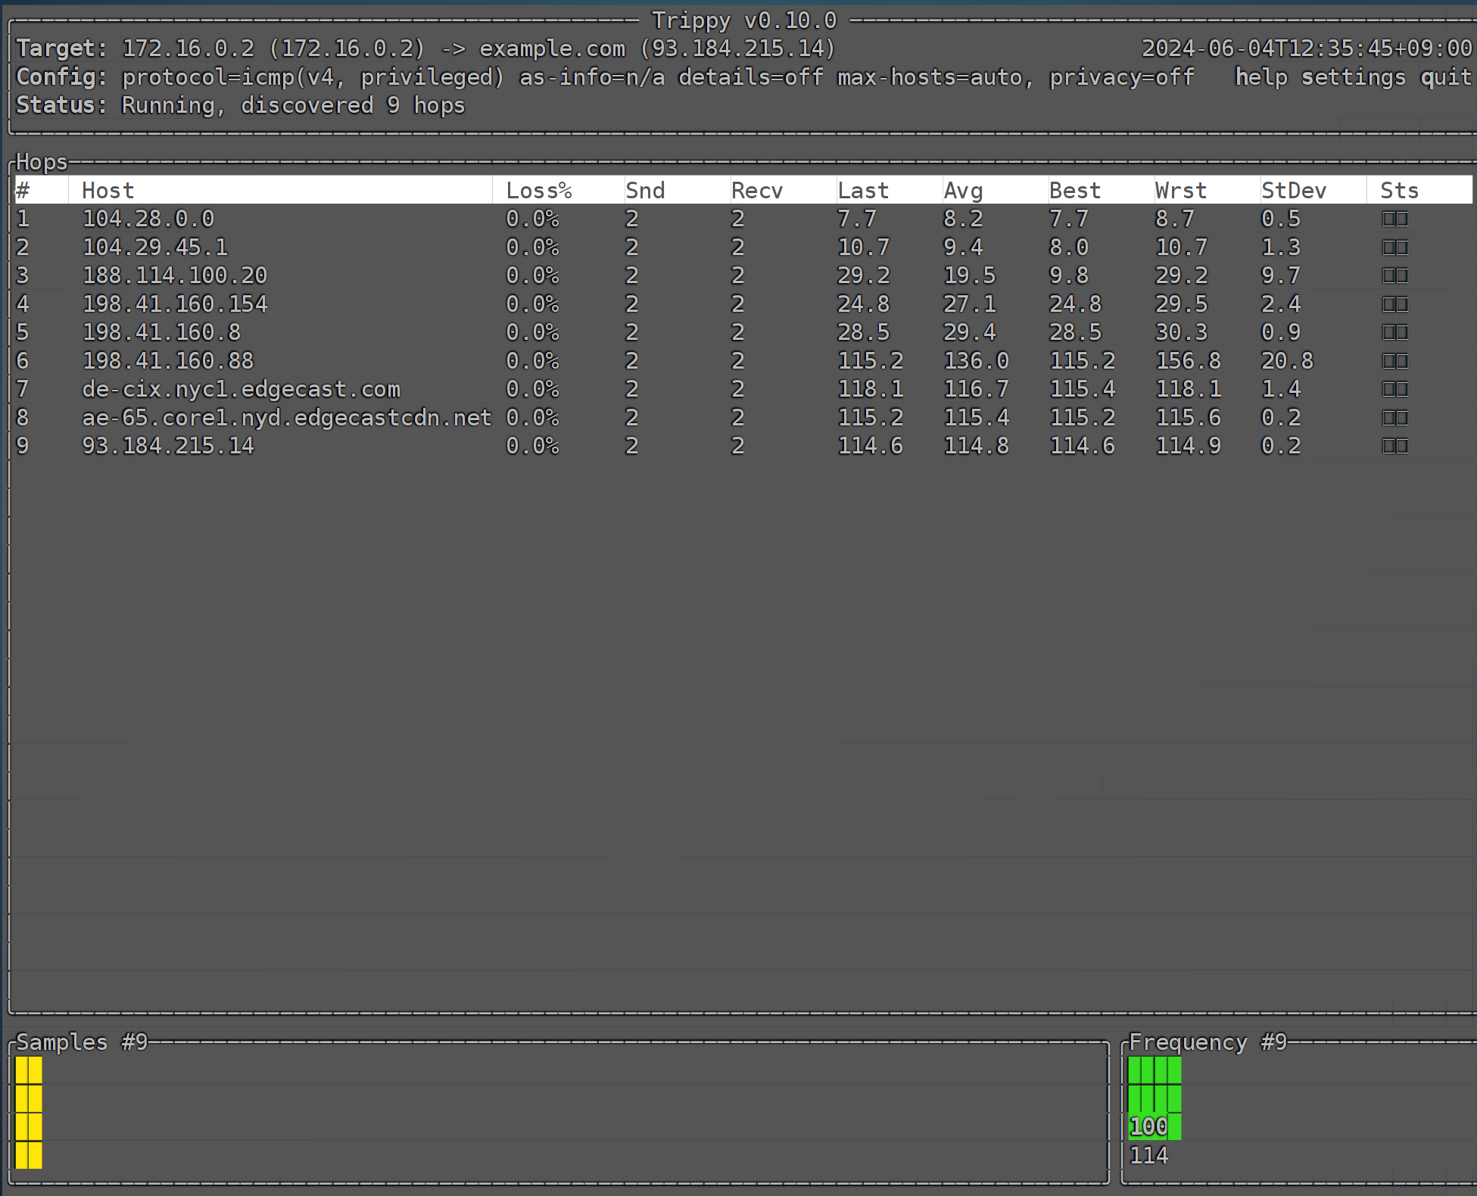Click quit in the header
The height and width of the screenshot is (1196, 1477).
(x=1445, y=77)
